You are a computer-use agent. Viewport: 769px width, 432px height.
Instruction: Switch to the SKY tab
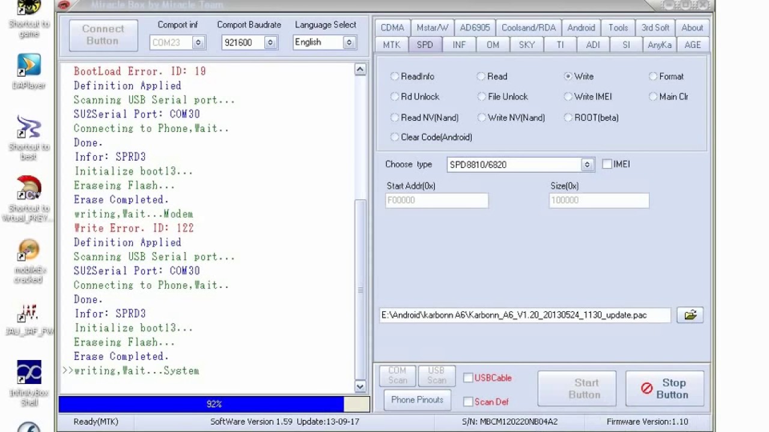[526, 45]
